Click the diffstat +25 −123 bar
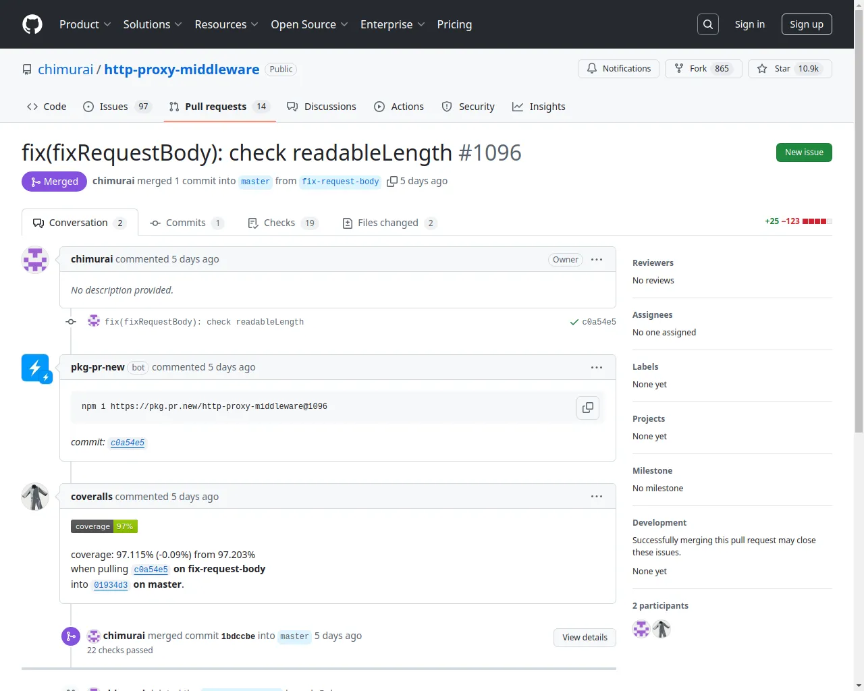This screenshot has width=864, height=691. tap(799, 221)
